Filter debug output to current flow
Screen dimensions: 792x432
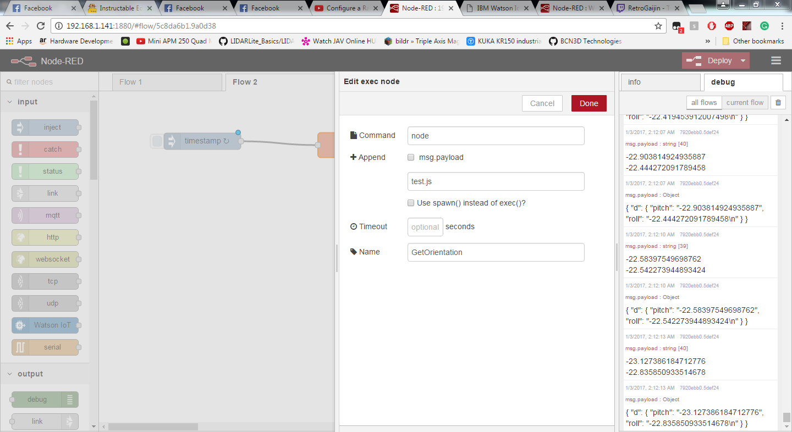coord(745,102)
